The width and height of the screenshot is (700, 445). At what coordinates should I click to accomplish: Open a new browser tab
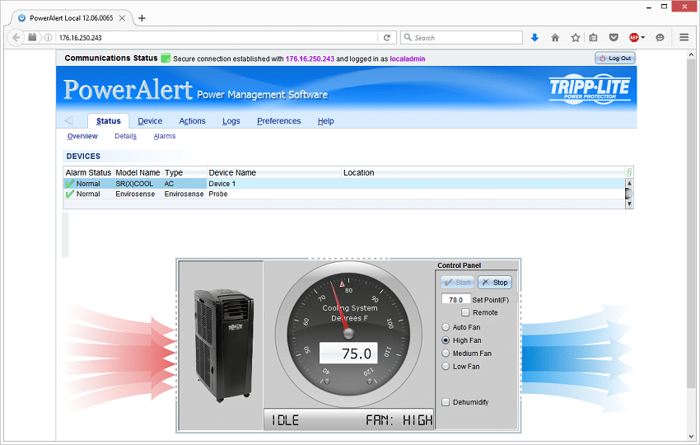click(142, 18)
